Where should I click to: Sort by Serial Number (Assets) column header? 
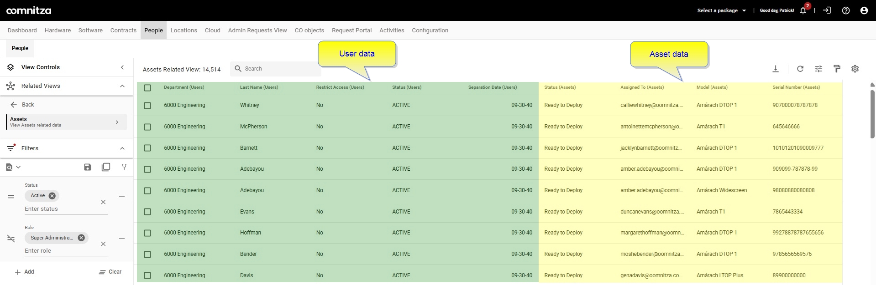click(x=796, y=87)
